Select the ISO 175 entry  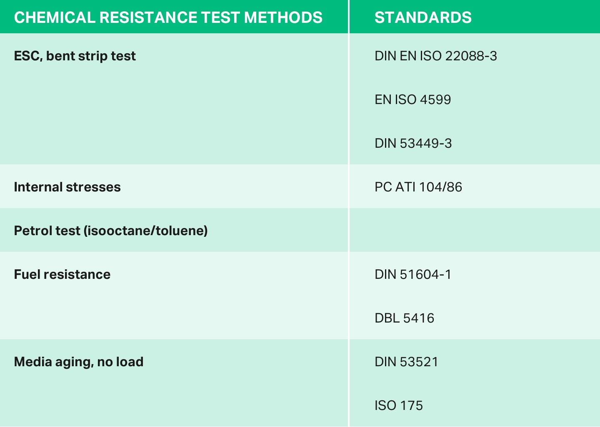click(398, 406)
